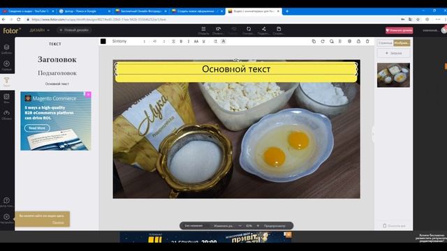Delete the selected text element

point(367,41)
